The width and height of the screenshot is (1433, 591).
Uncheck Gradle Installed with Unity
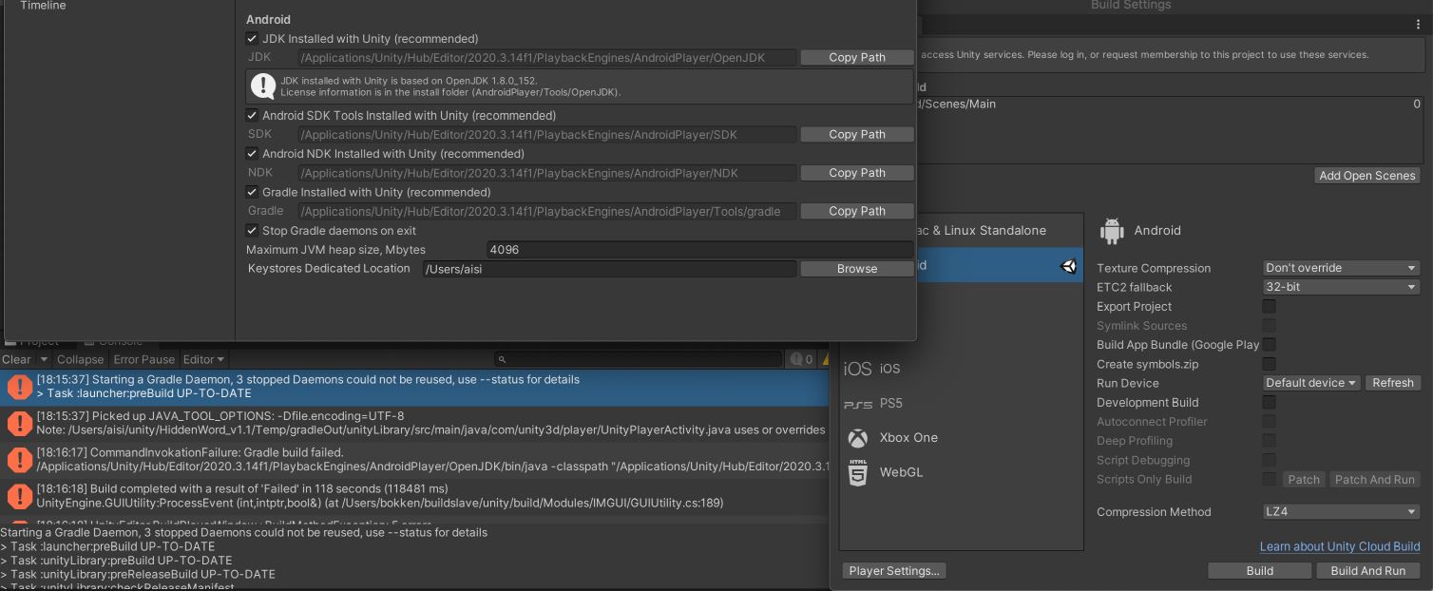(252, 192)
